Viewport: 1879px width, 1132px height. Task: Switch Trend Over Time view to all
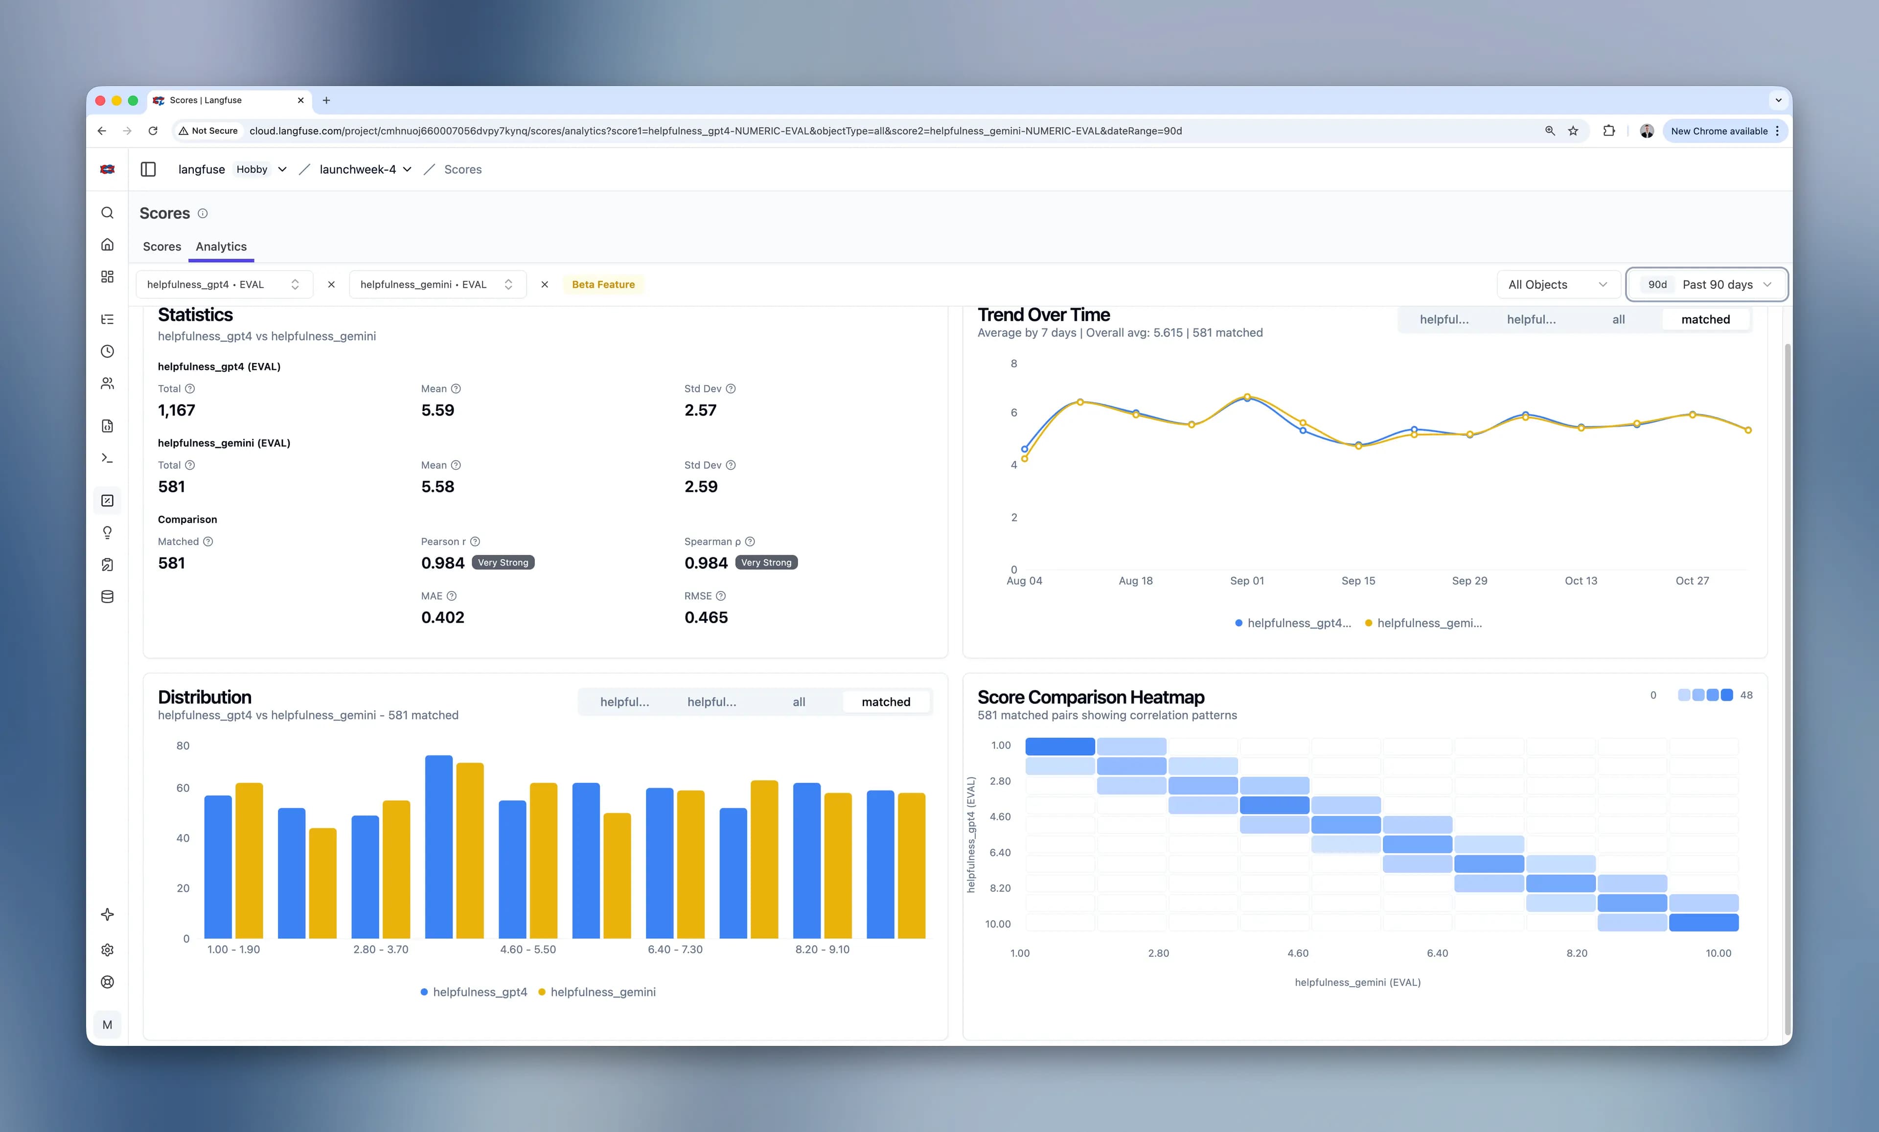(x=1618, y=319)
